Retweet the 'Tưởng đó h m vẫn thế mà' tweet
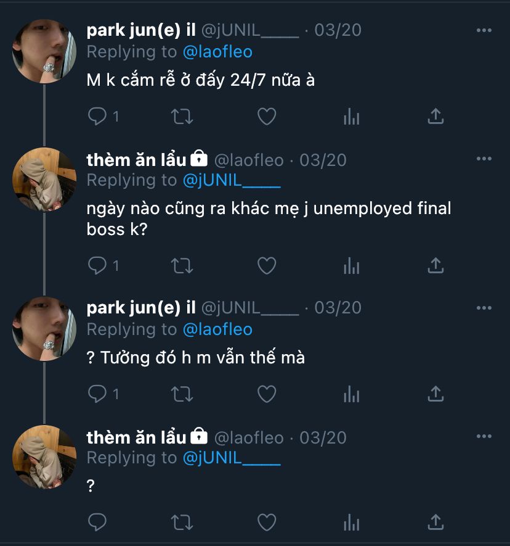The image size is (510, 546). point(182,393)
